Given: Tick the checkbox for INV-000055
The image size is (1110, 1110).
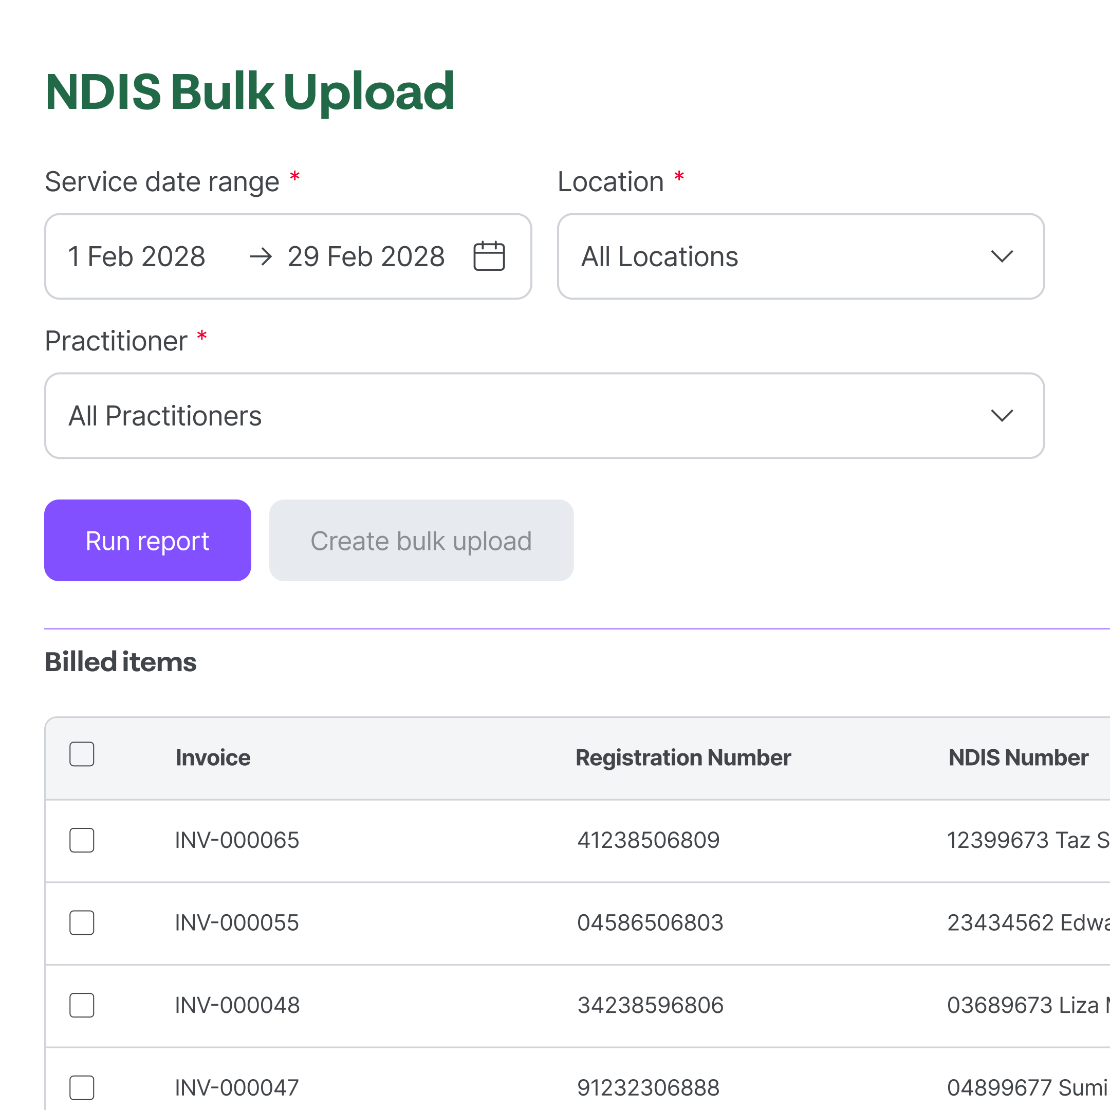Looking at the screenshot, I should (x=82, y=923).
